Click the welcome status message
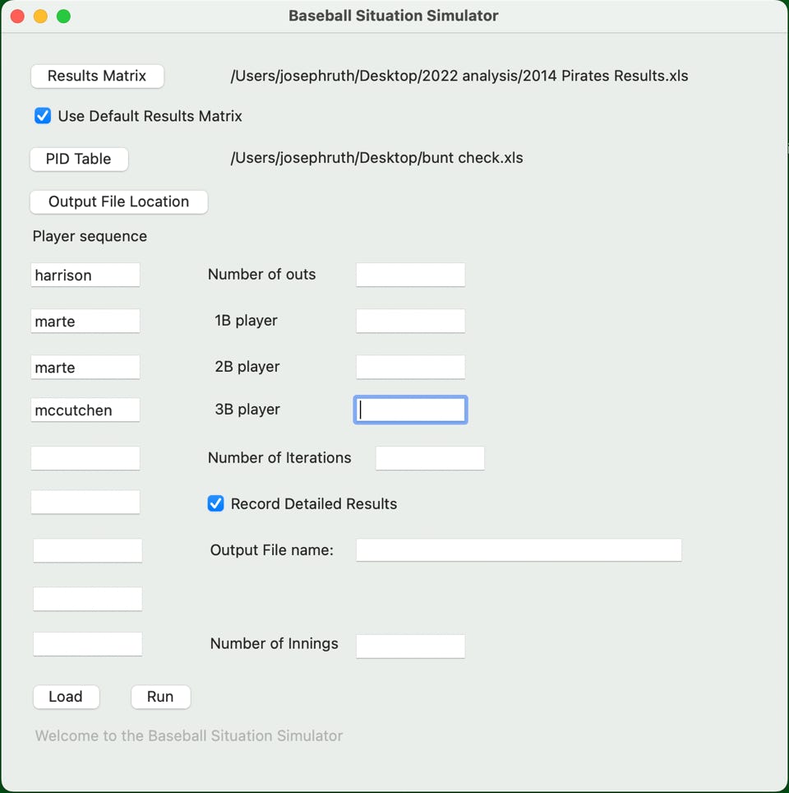Screen dimensions: 789x793 click(189, 736)
